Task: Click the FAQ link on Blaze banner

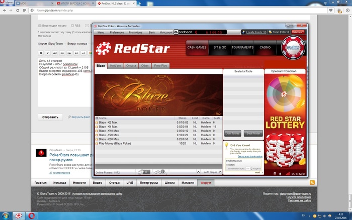Action: [x=218, y=114]
